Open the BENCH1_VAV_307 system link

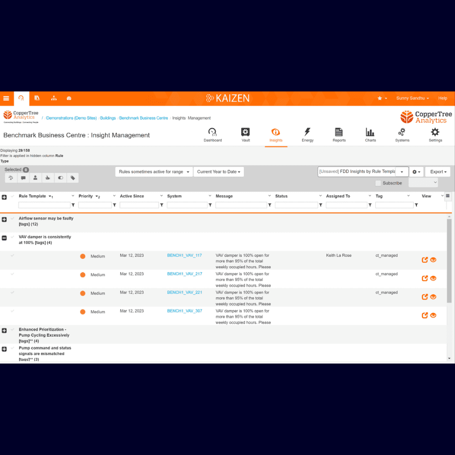pyautogui.click(x=185, y=311)
